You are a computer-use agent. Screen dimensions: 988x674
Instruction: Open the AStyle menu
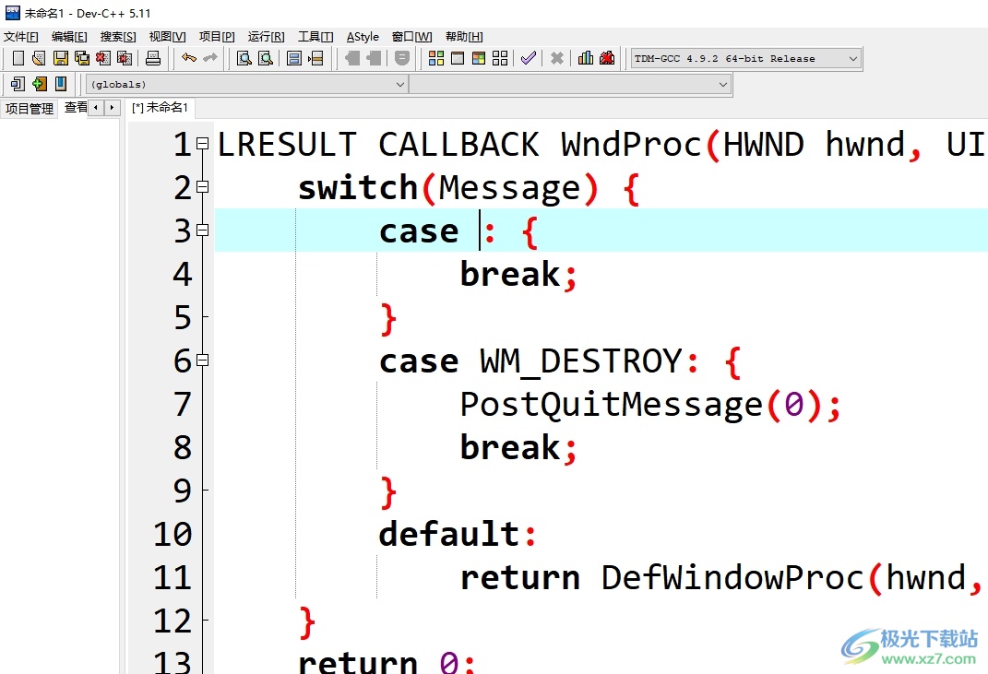click(363, 37)
